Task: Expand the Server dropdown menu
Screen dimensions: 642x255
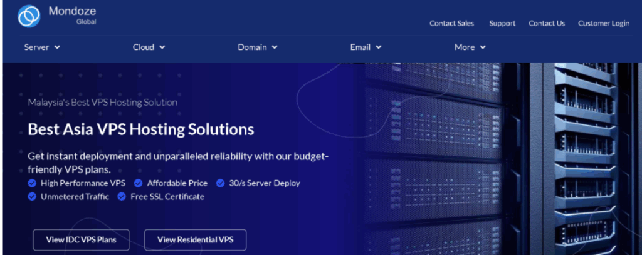Action: 42,47
